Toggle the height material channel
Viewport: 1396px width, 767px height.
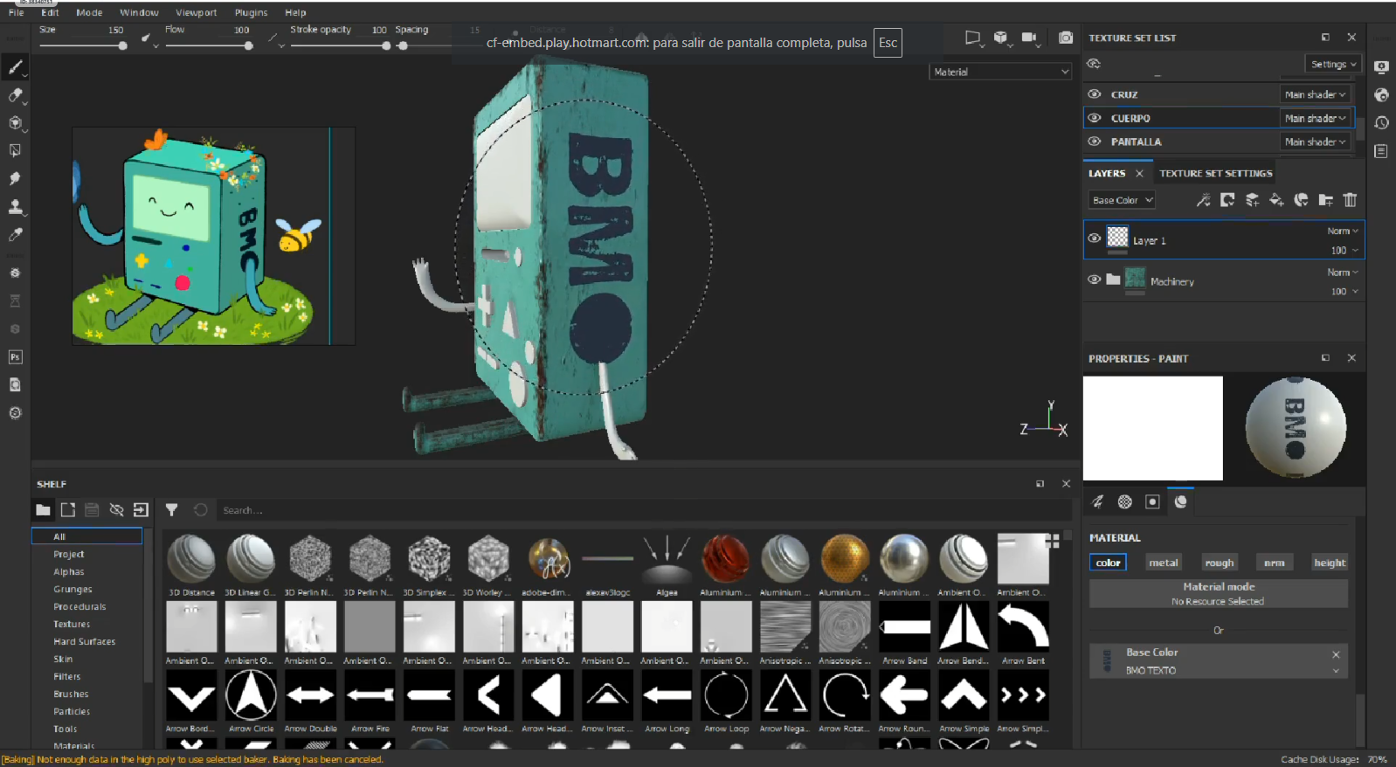tap(1330, 563)
